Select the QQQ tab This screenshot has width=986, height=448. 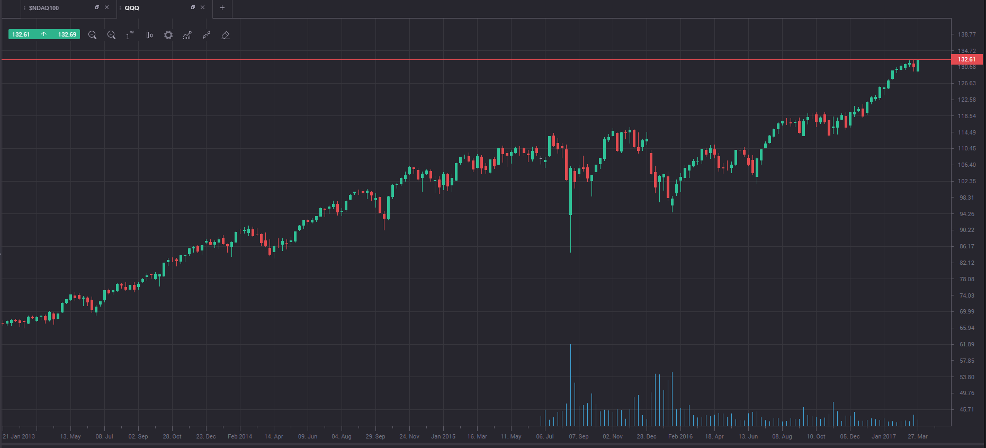click(x=132, y=8)
